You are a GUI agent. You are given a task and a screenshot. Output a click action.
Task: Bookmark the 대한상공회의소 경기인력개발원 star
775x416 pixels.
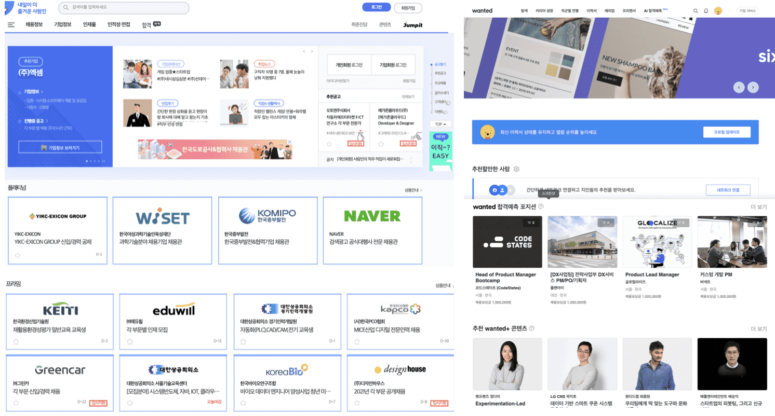243,341
